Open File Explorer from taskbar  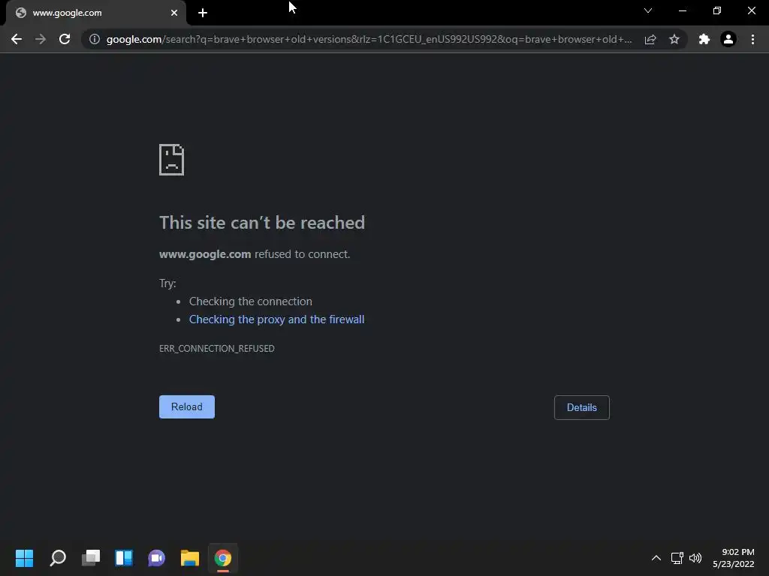tap(190, 558)
